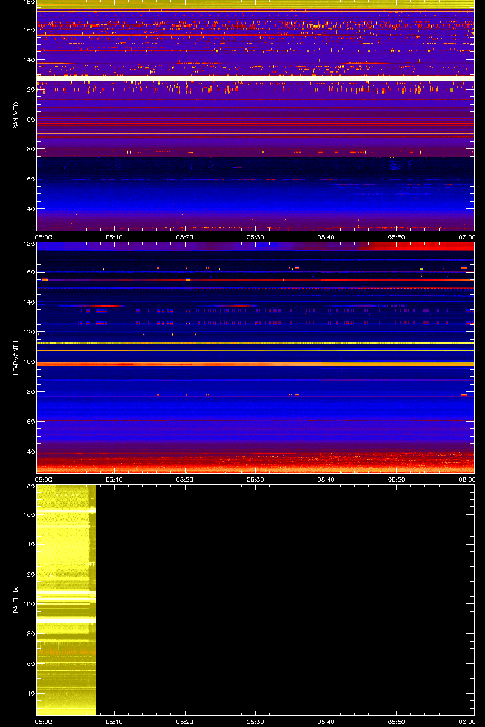
Task: Click 05:00 time label under Palehua plot
Action: click(44, 722)
